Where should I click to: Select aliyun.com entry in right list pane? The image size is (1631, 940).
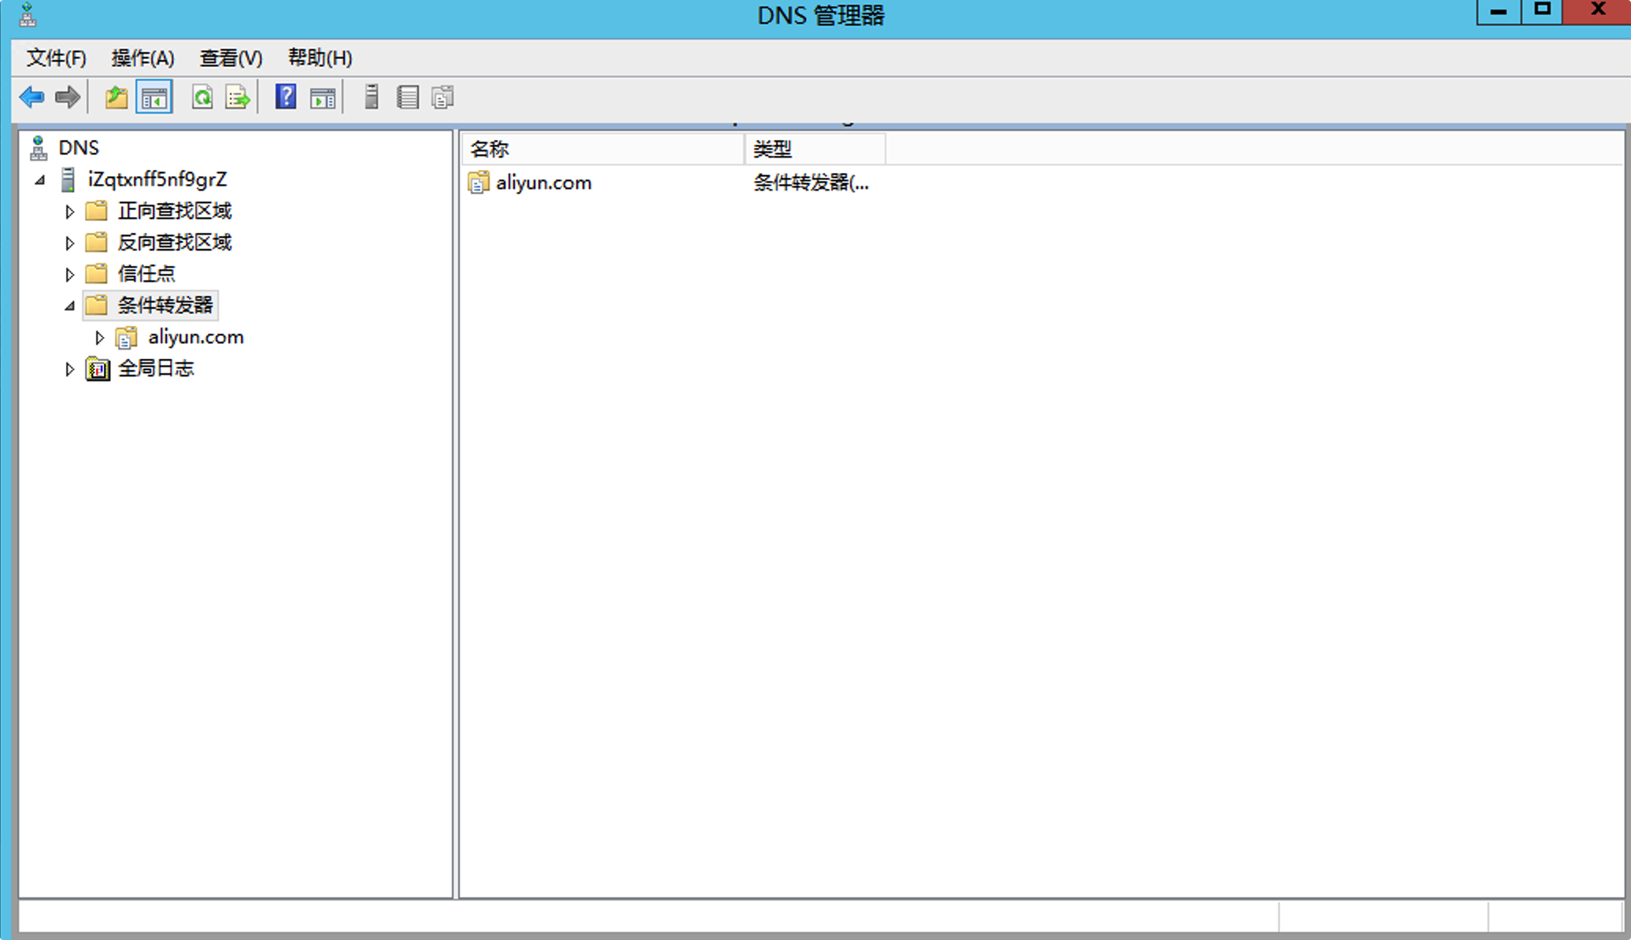pos(543,183)
